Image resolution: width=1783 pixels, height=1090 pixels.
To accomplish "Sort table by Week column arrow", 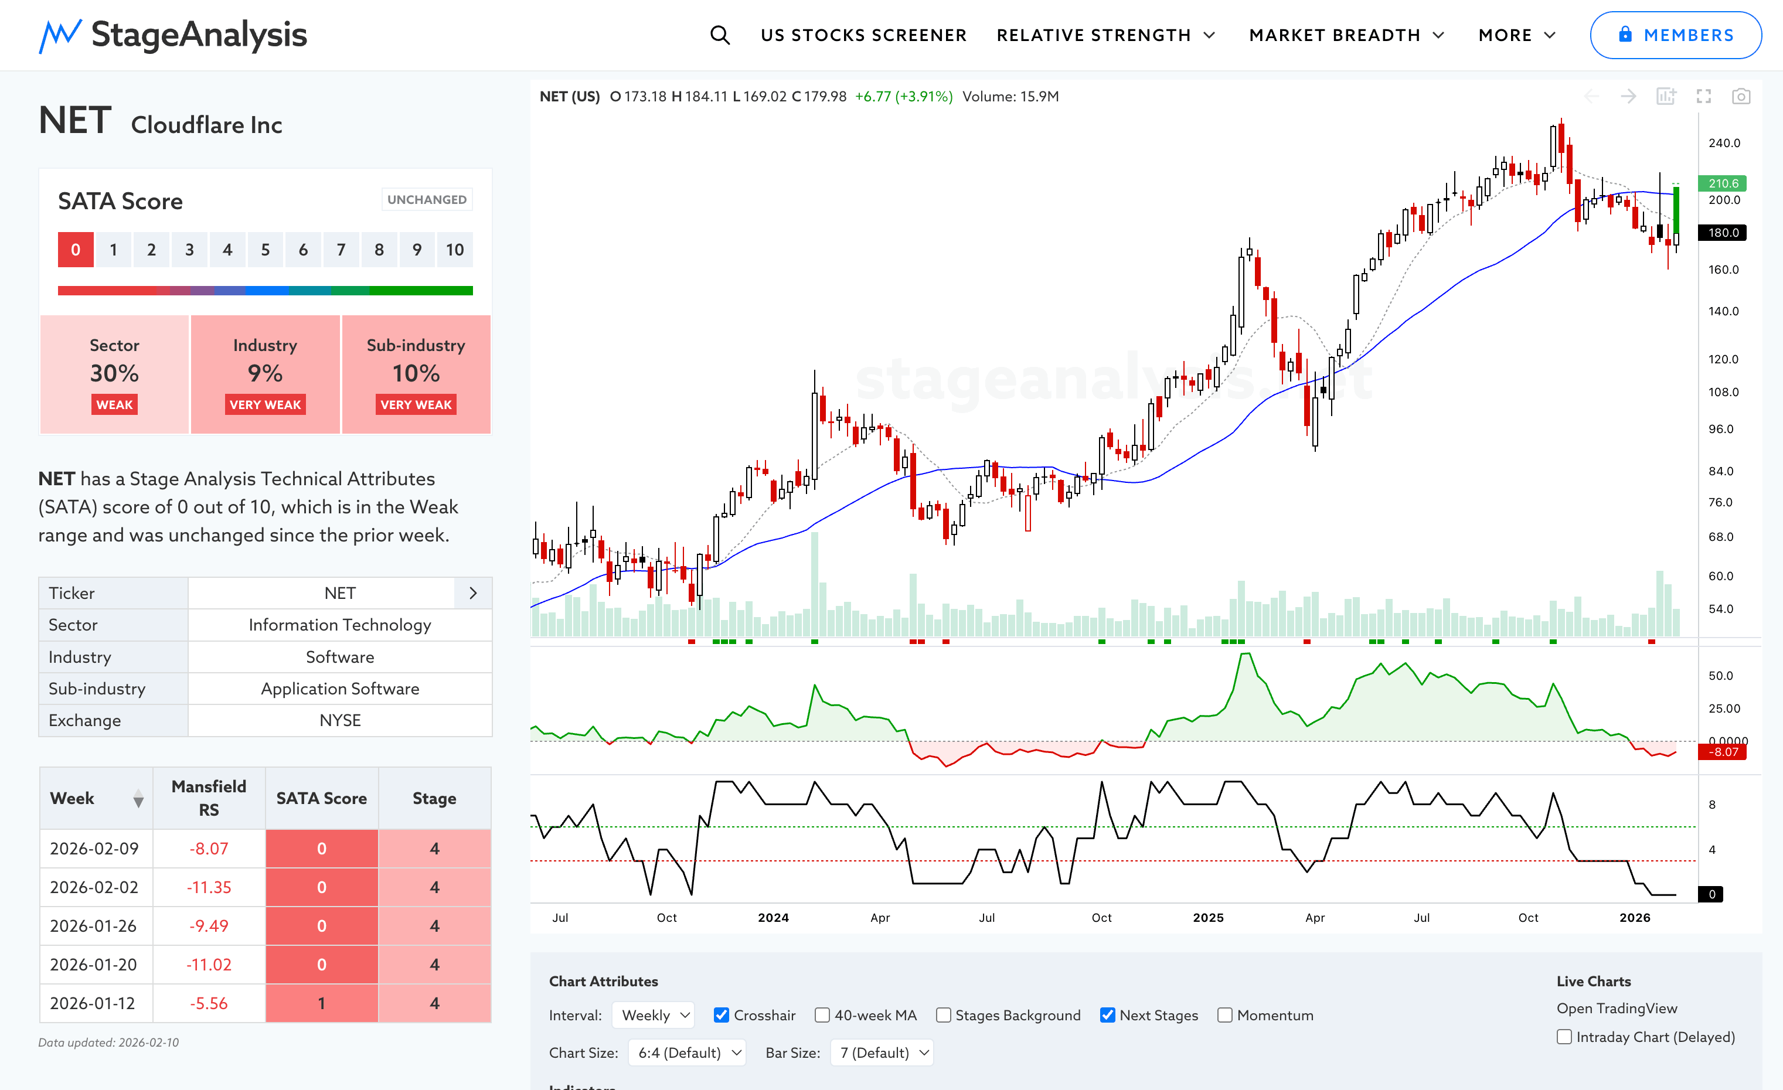I will (x=138, y=799).
